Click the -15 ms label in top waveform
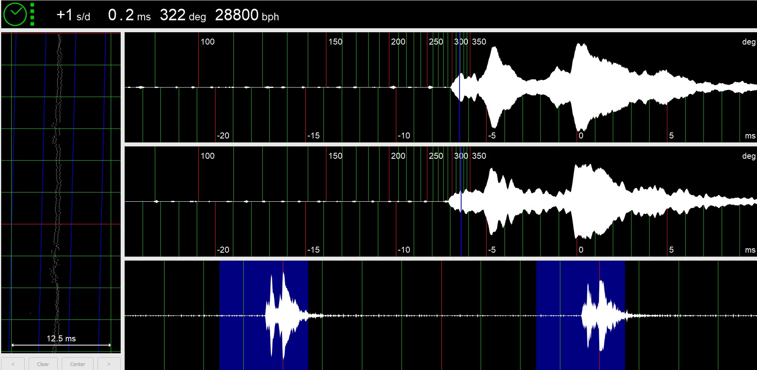The image size is (757, 370). 313,136
